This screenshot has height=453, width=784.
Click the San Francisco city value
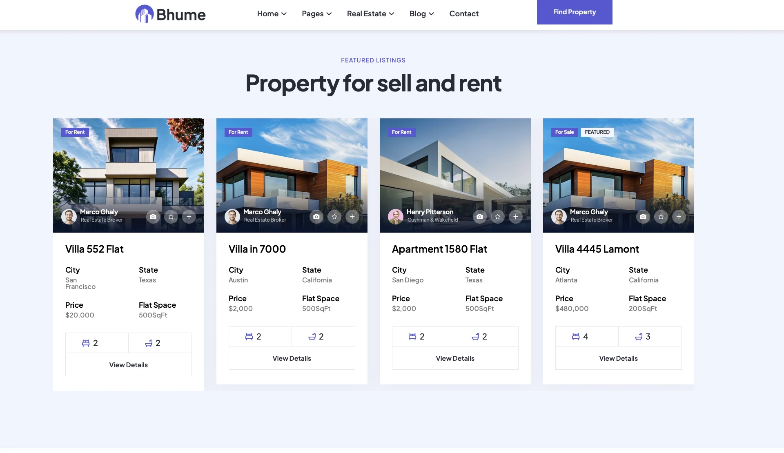80,283
